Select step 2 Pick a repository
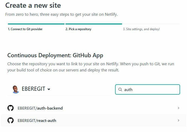187x132 pixels. click(x=78, y=29)
